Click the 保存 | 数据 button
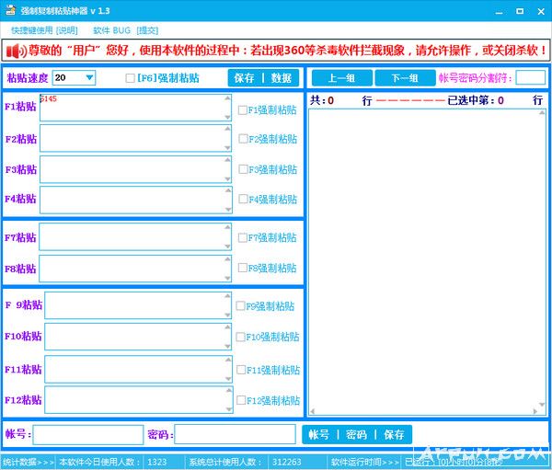 (x=262, y=78)
